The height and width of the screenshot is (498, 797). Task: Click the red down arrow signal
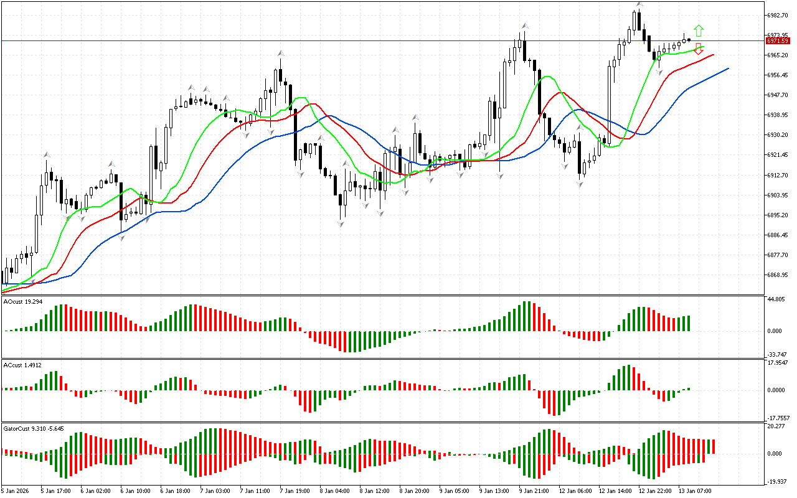tap(699, 49)
